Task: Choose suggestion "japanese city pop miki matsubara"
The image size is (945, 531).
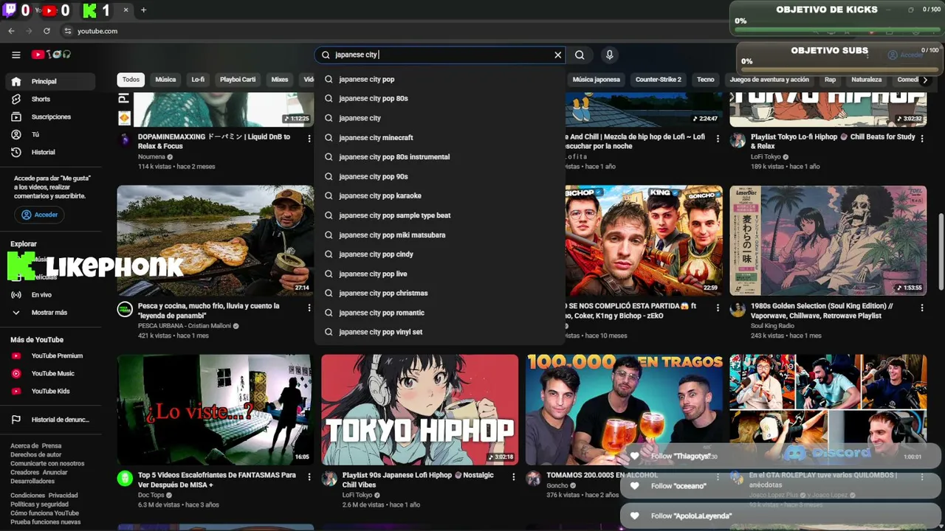Action: coord(440,235)
